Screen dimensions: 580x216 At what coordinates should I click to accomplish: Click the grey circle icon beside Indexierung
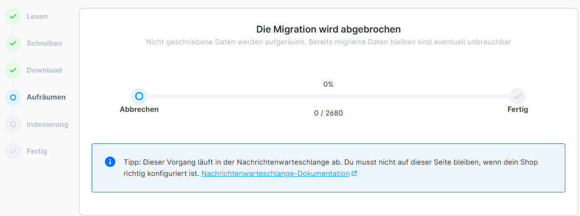pyautogui.click(x=13, y=125)
